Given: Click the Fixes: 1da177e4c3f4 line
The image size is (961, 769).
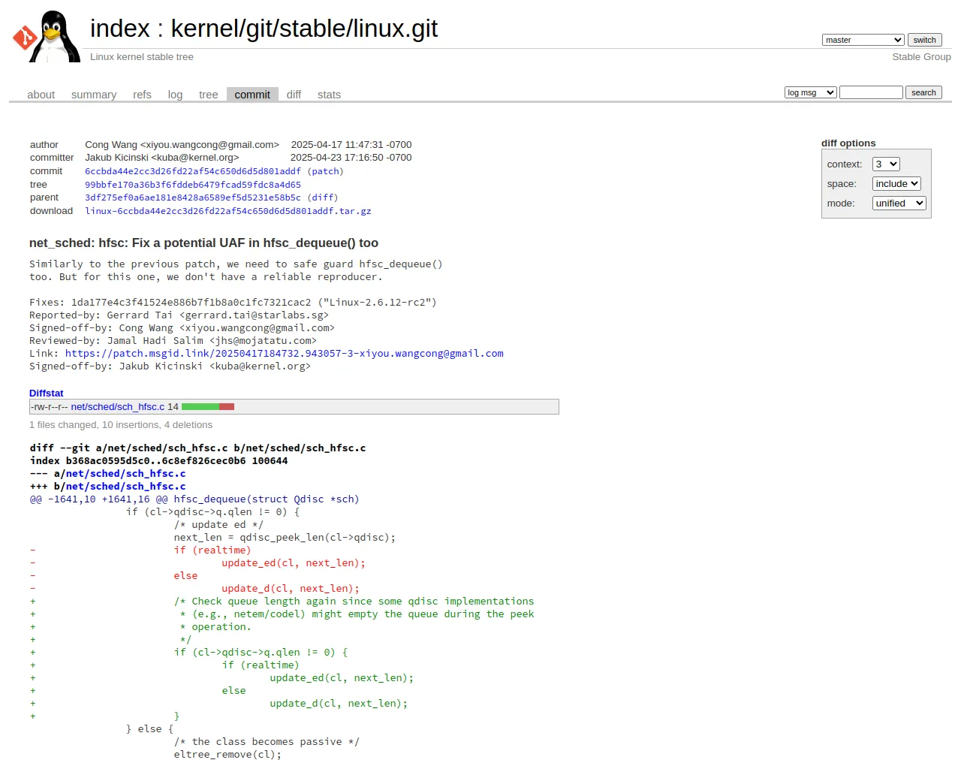Looking at the screenshot, I should pos(233,303).
